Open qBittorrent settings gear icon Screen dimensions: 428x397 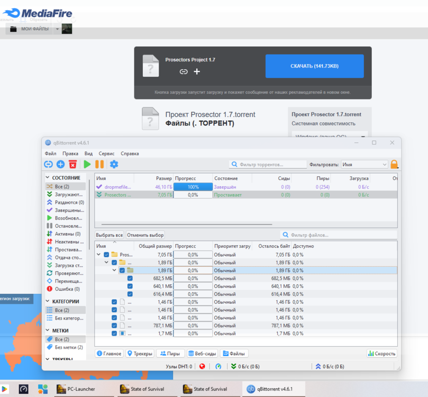point(114,165)
